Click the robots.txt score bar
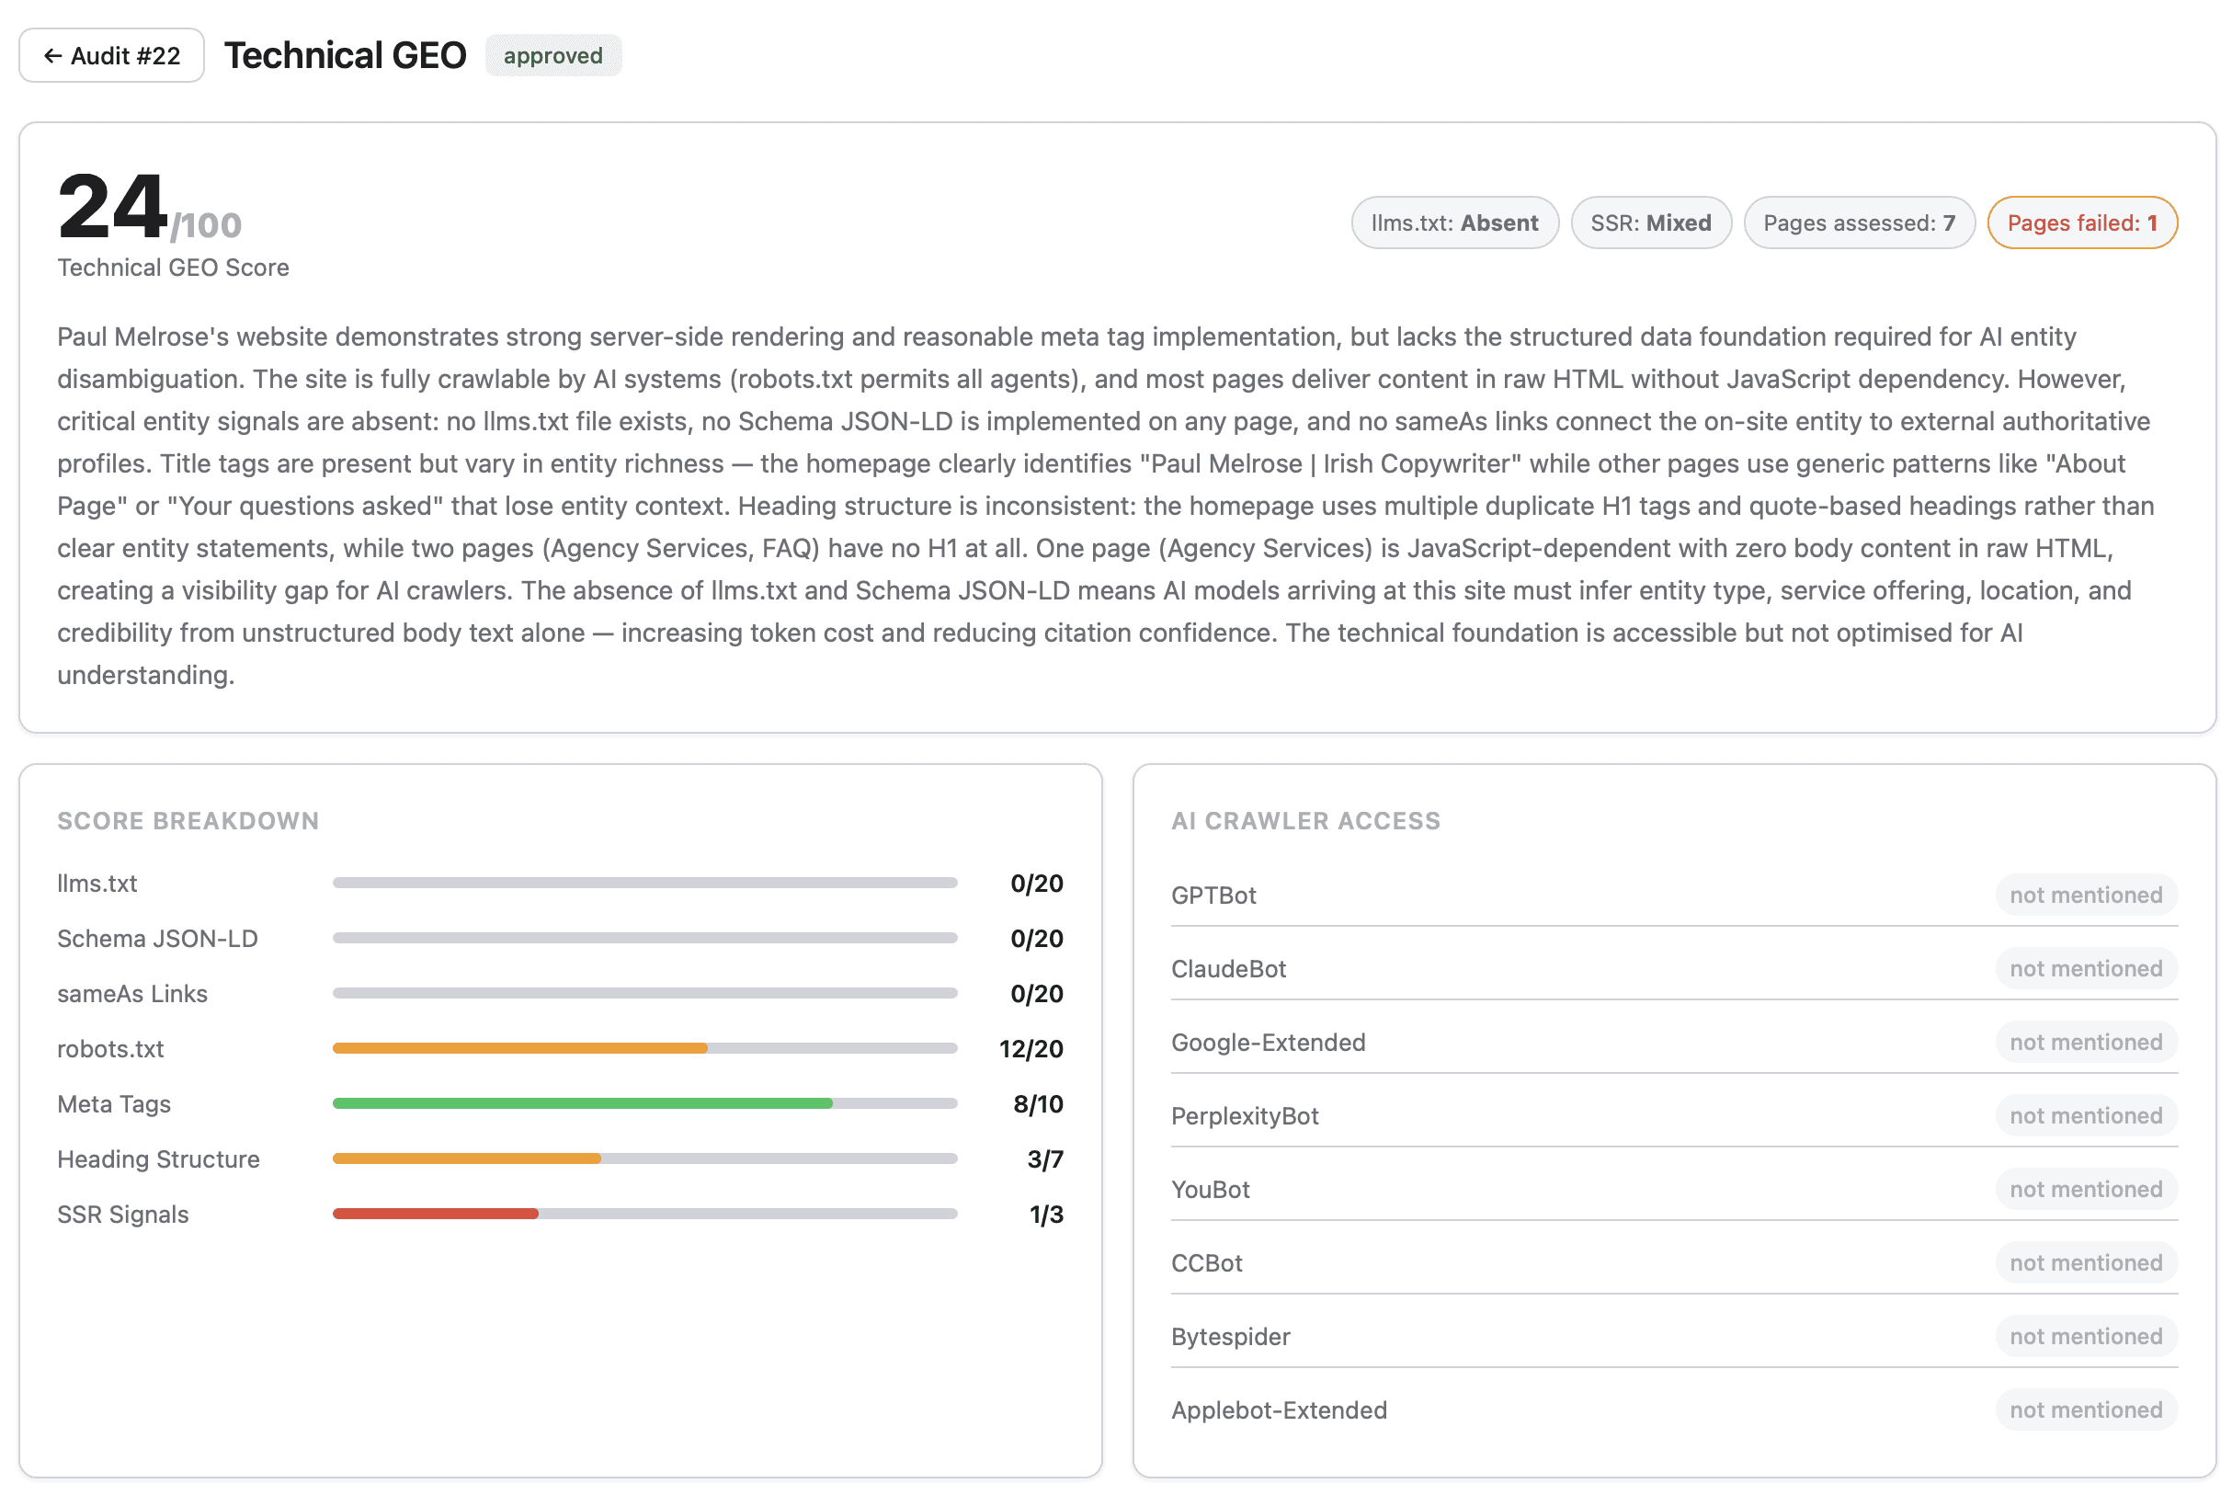 click(x=644, y=1048)
